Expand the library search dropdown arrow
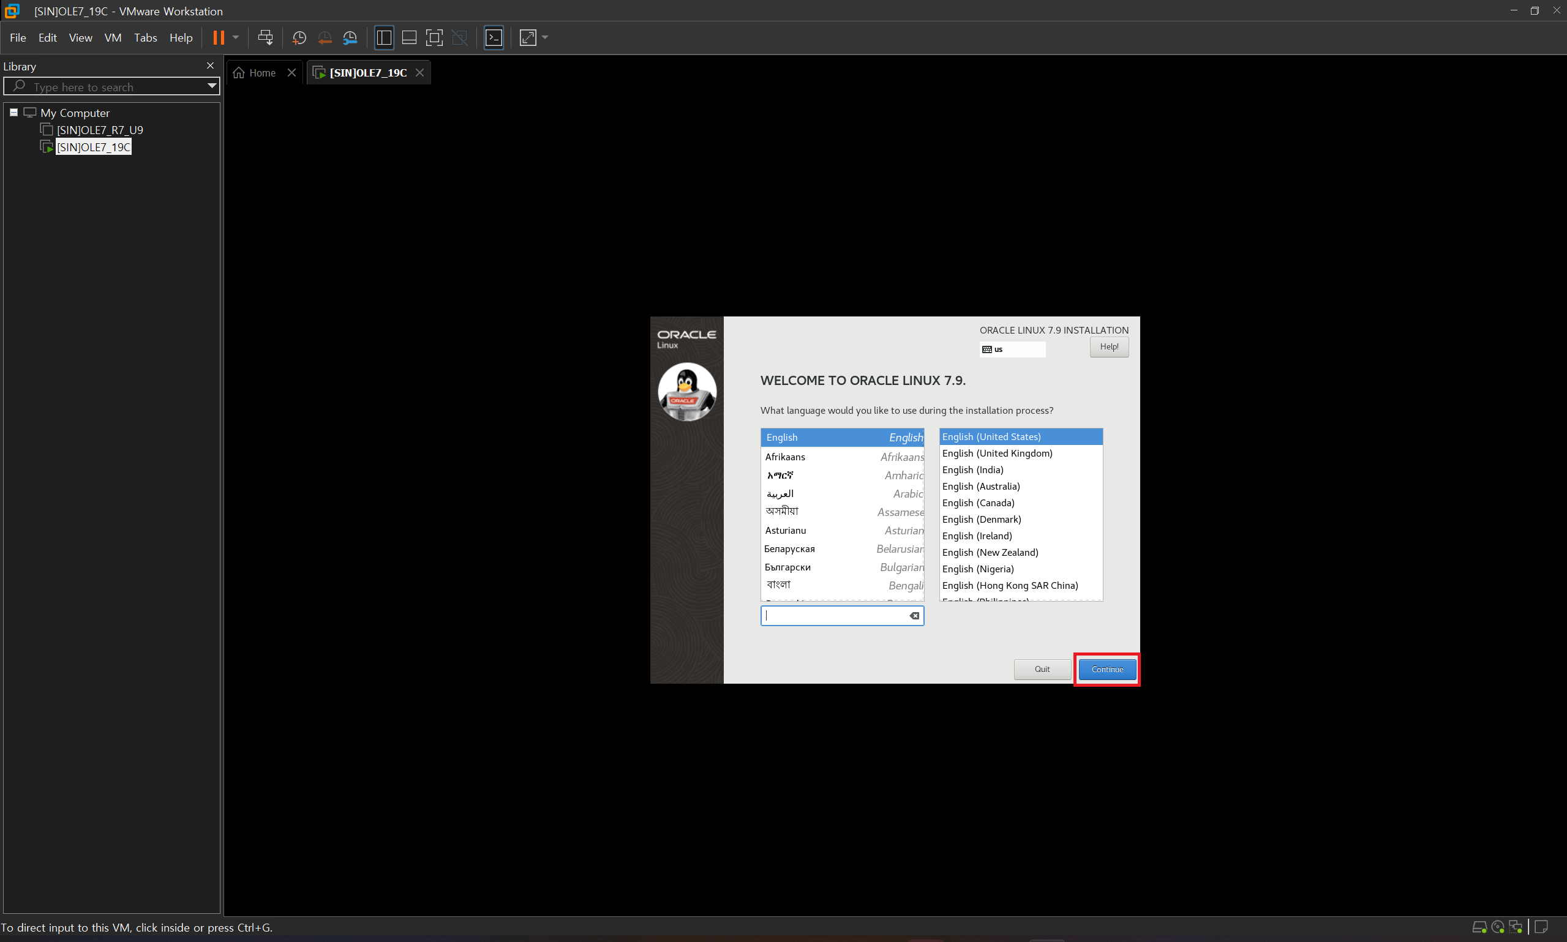 coord(212,86)
